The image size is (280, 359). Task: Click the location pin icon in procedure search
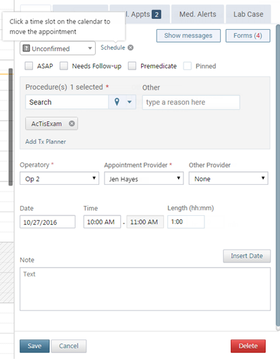117,102
